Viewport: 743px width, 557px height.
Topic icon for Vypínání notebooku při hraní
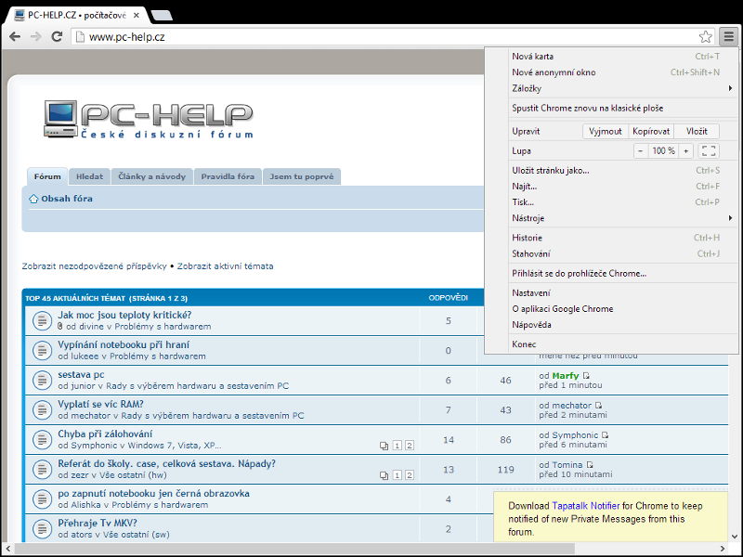tap(42, 351)
